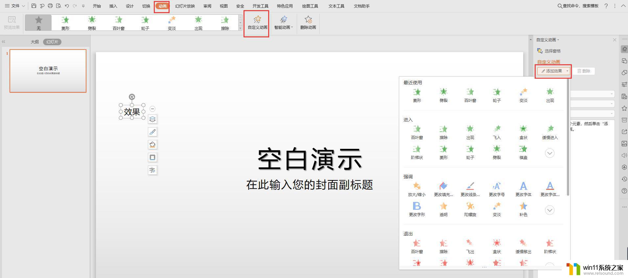The width and height of the screenshot is (628, 278).
Task: Switch to the 大纲 outline view
Action: [35, 42]
